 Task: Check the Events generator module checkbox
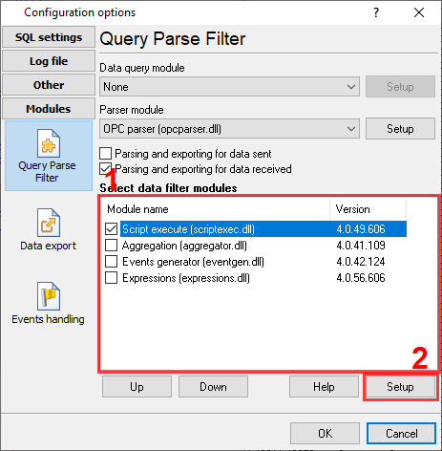(111, 262)
